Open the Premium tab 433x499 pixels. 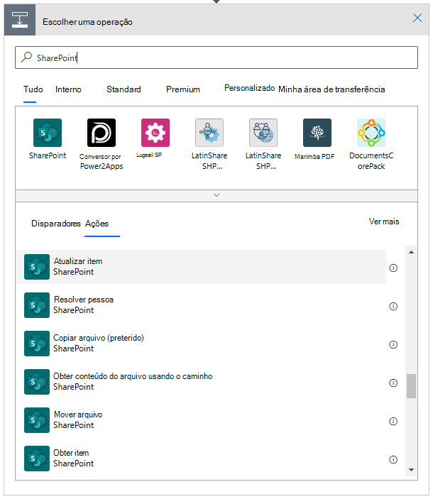[183, 89]
